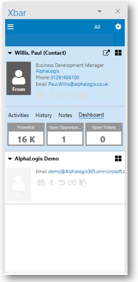Viewport: 138px width, 282px height.
Task: Click calendar icon under Paul Willis email
Action: pos(41,96)
